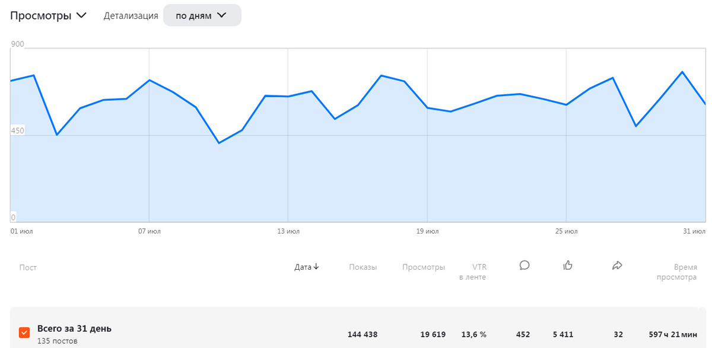The image size is (712, 348).
Task: Sort table by Показы column
Action: [x=363, y=267]
